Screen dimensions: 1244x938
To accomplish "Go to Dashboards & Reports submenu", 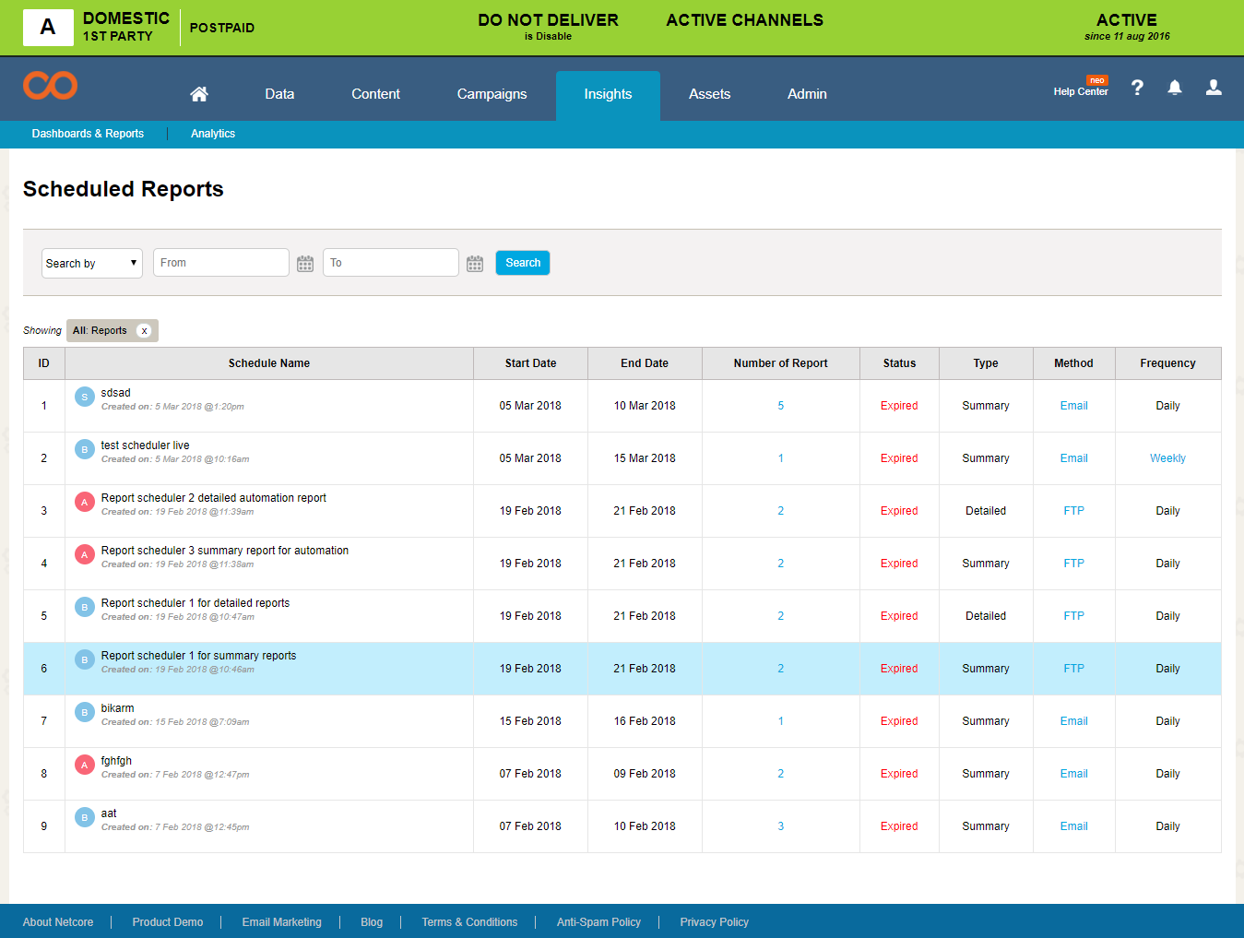I will (88, 134).
